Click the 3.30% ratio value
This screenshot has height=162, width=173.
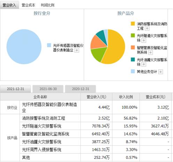tap(131, 150)
